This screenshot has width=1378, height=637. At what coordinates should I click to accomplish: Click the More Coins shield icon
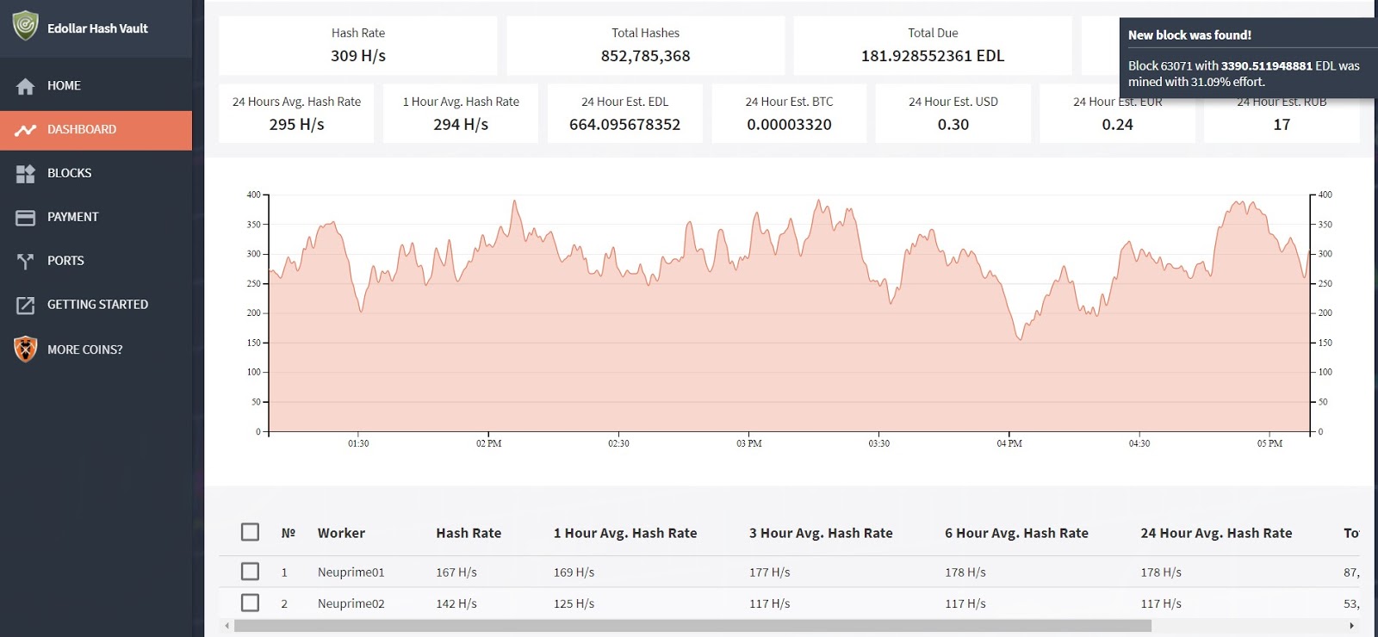[26, 349]
